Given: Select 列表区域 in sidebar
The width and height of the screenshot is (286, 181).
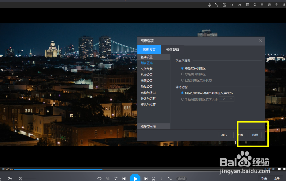Looking at the screenshot, I should [x=146, y=63].
